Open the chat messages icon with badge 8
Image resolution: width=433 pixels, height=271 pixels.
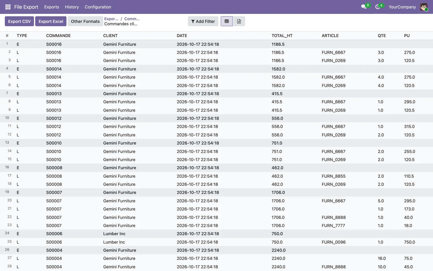tap(364, 7)
